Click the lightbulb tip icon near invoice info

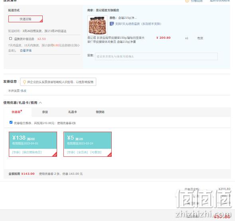click(x=24, y=82)
